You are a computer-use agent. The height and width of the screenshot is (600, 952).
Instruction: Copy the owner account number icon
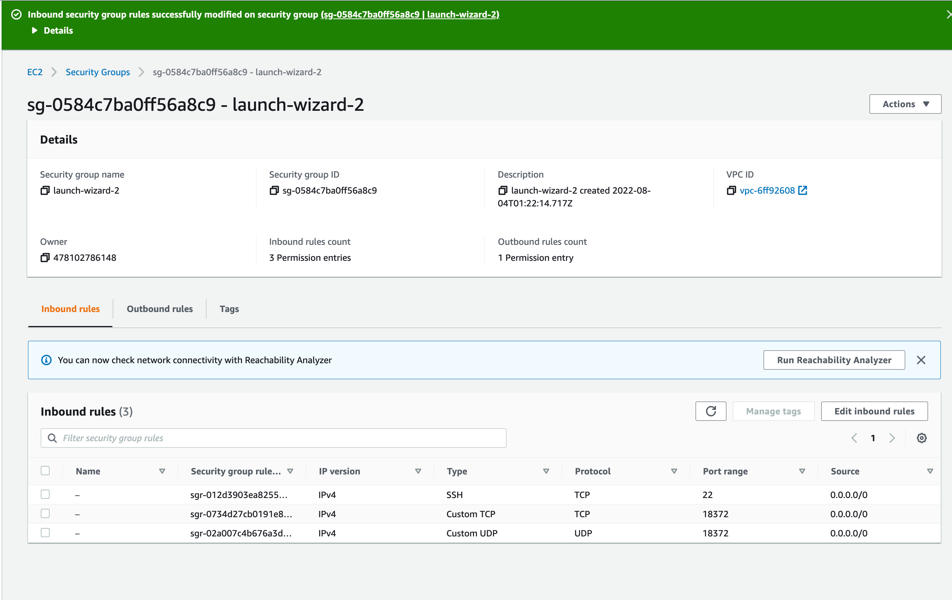pyautogui.click(x=45, y=258)
